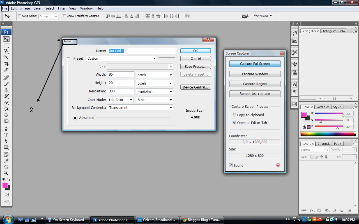The width and height of the screenshot is (359, 224).
Task: Open the Auto-Select Group dropdown
Action: click(48, 16)
